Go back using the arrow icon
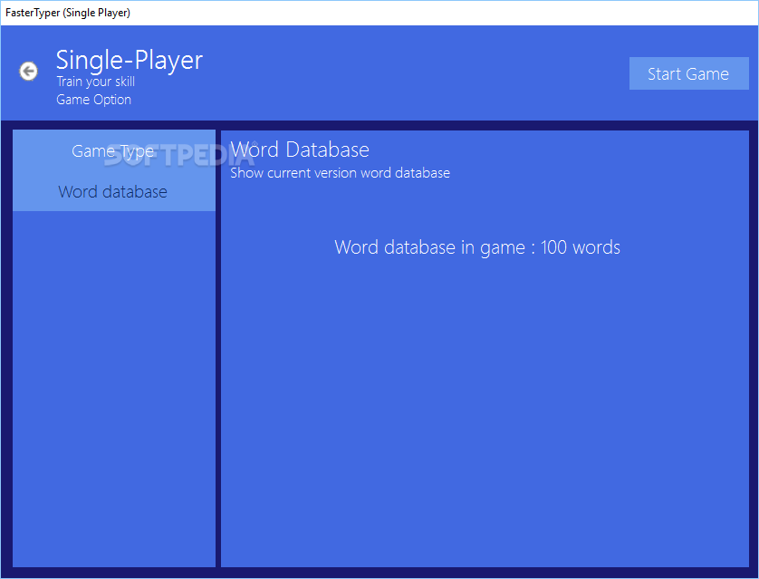The width and height of the screenshot is (759, 579). 29,72
